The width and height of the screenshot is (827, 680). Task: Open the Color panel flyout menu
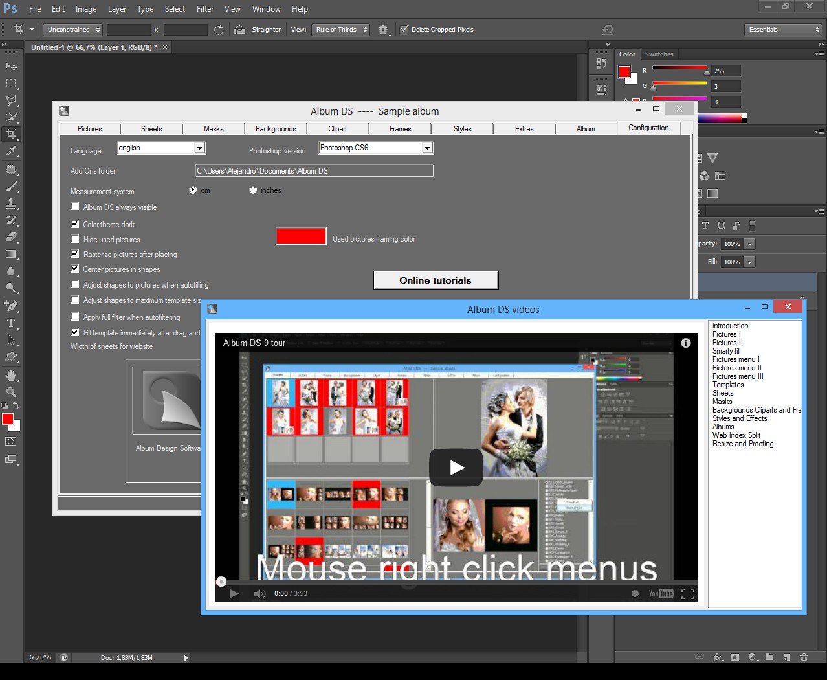click(x=819, y=54)
